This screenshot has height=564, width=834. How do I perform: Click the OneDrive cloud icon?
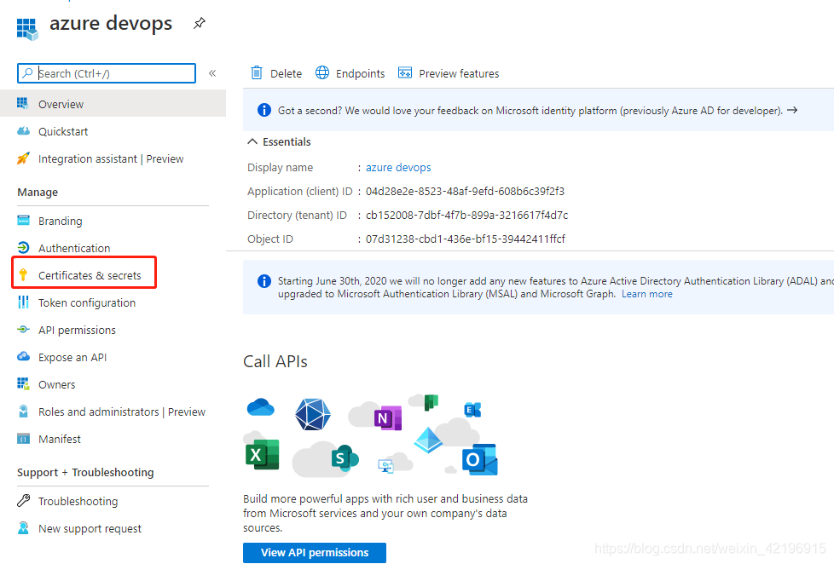pyautogui.click(x=261, y=407)
